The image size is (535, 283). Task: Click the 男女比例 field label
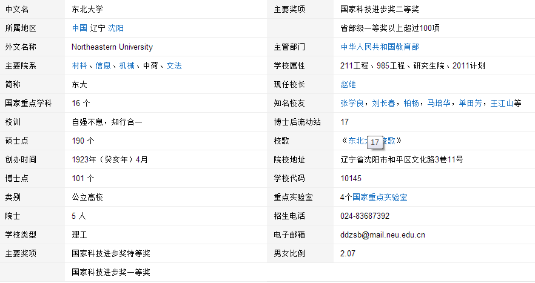[x=289, y=253]
